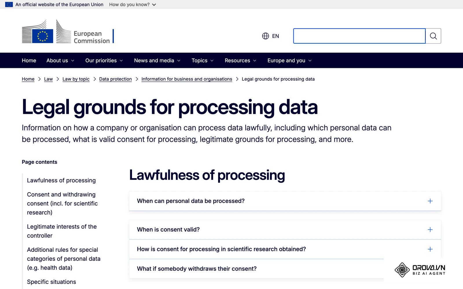Viewport: 463px width, 289px height.
Task: Jump to 'Legitimate interests of the controller'
Action: click(x=62, y=231)
